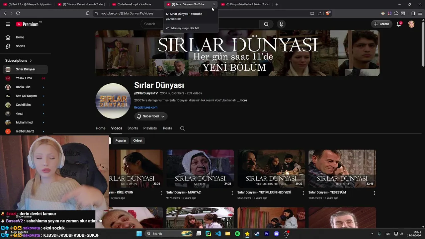This screenshot has width=425, height=239.
Task: Expand channel description with ...more
Action: [242, 100]
